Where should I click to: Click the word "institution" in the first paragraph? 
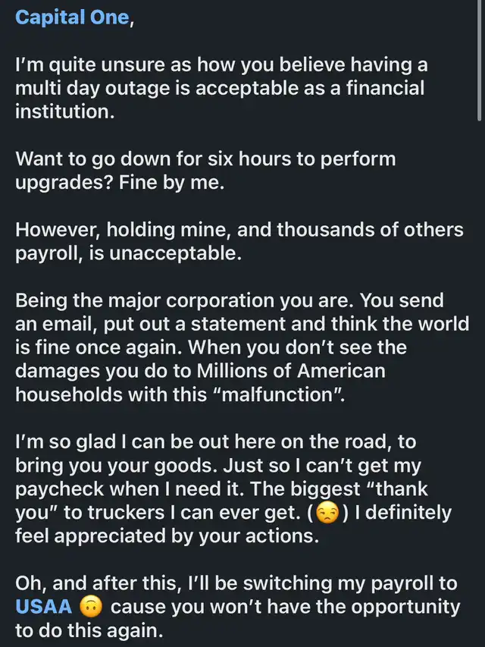(x=64, y=113)
